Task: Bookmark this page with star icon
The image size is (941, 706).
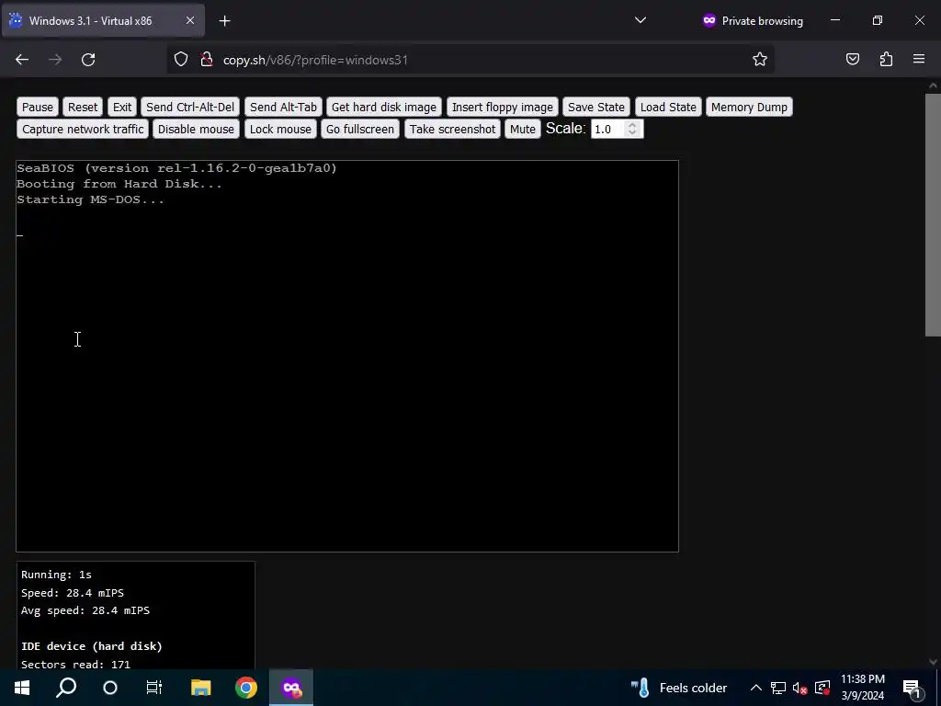Action: click(x=760, y=60)
